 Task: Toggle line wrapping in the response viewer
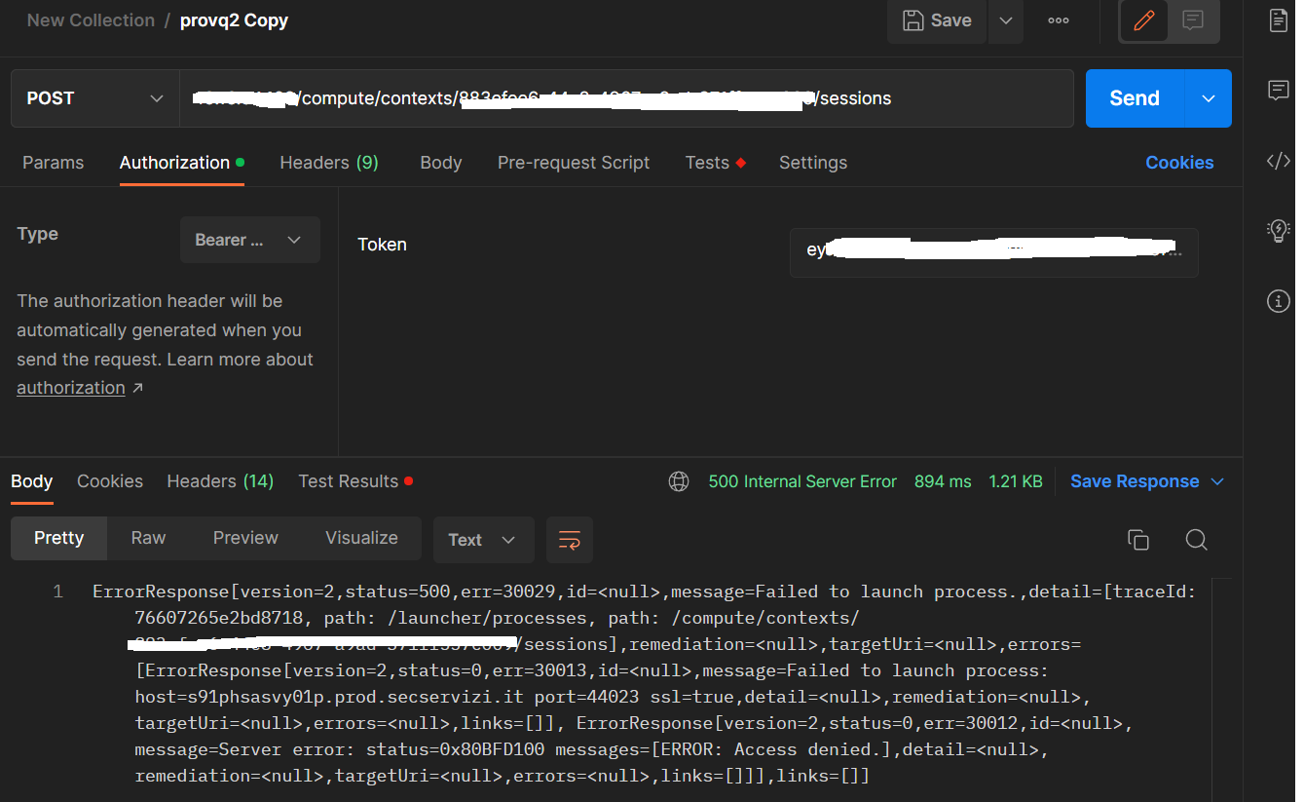click(569, 539)
